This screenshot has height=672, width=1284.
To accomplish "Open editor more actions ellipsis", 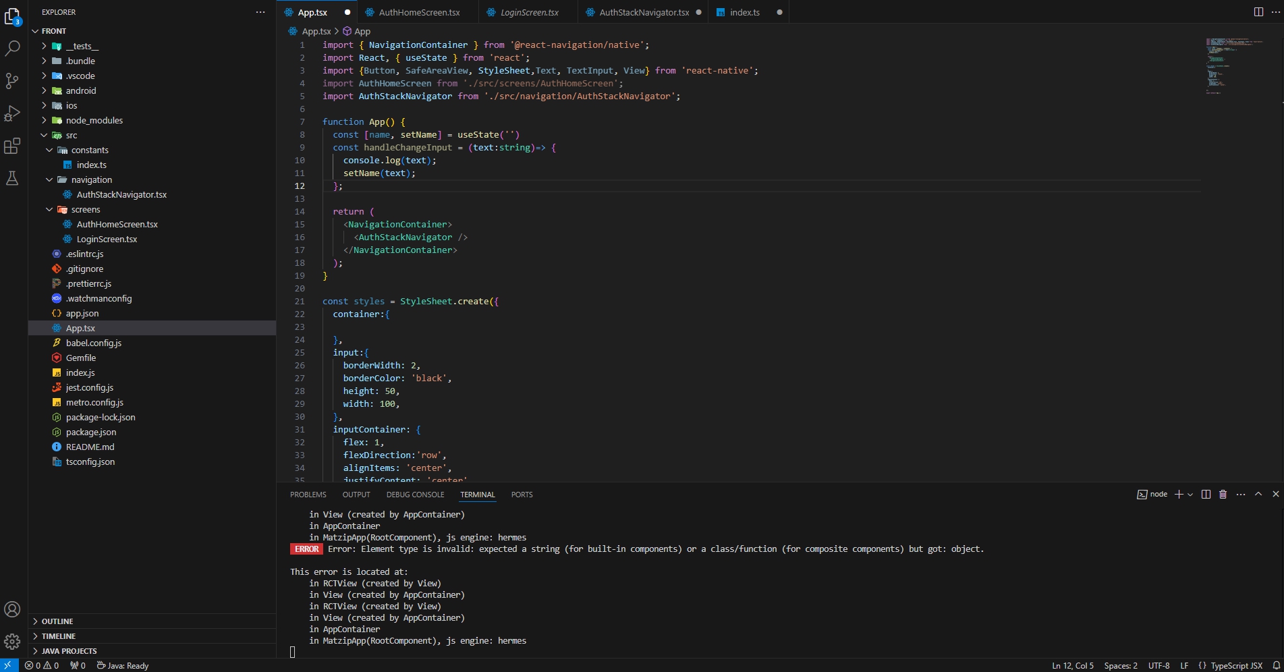I will [1275, 12].
